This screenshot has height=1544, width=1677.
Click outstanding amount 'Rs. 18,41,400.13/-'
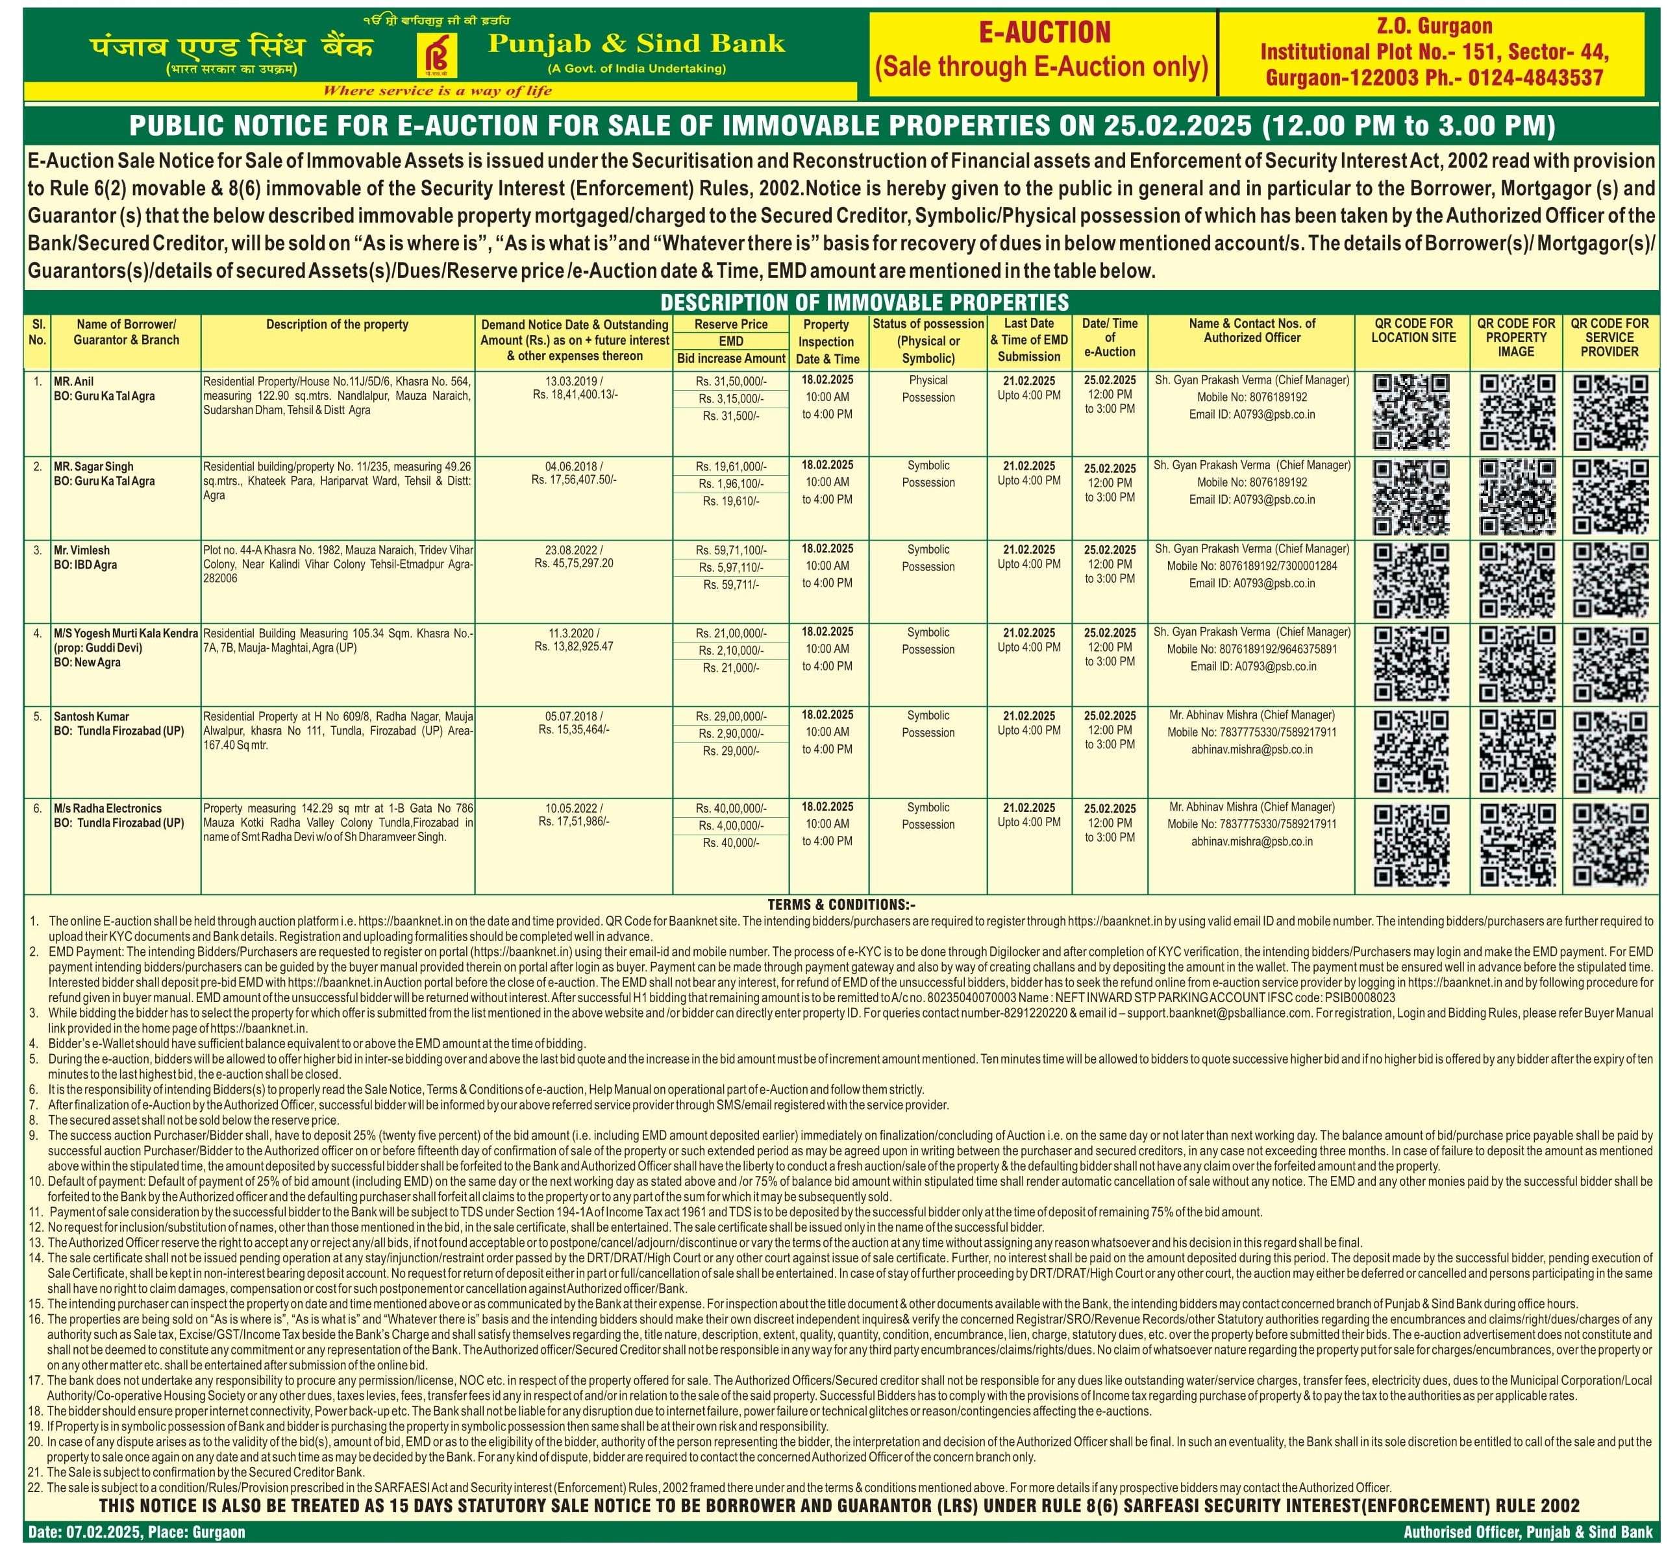575,395
